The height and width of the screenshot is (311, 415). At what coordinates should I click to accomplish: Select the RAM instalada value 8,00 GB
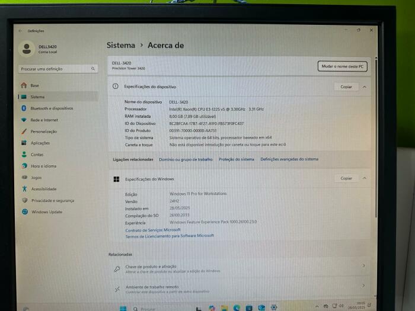[x=193, y=116]
